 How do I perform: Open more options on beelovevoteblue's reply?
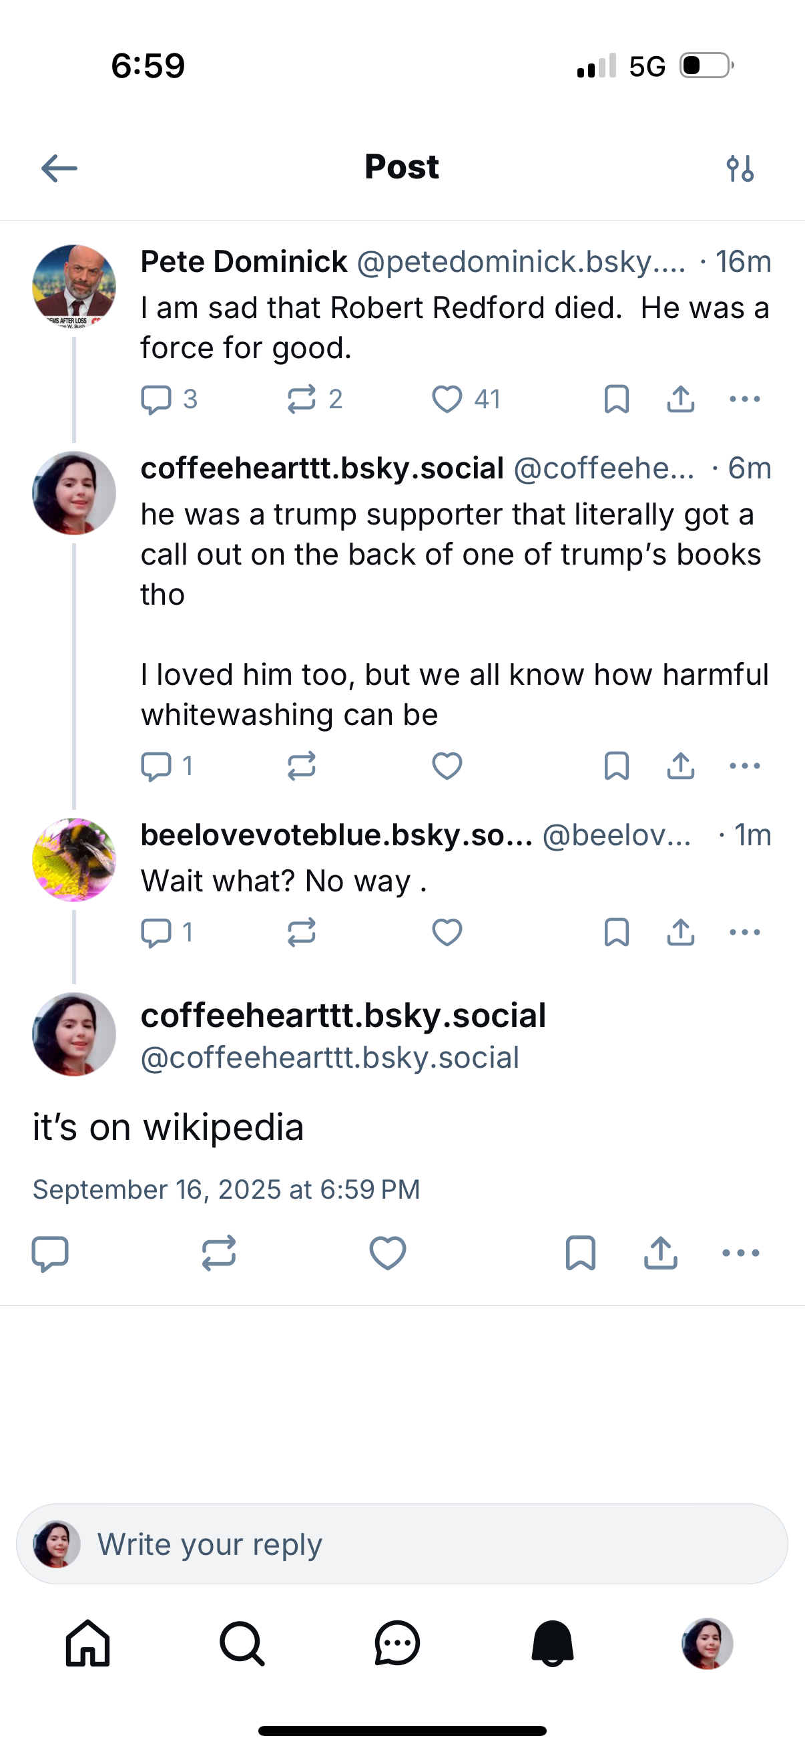click(744, 931)
